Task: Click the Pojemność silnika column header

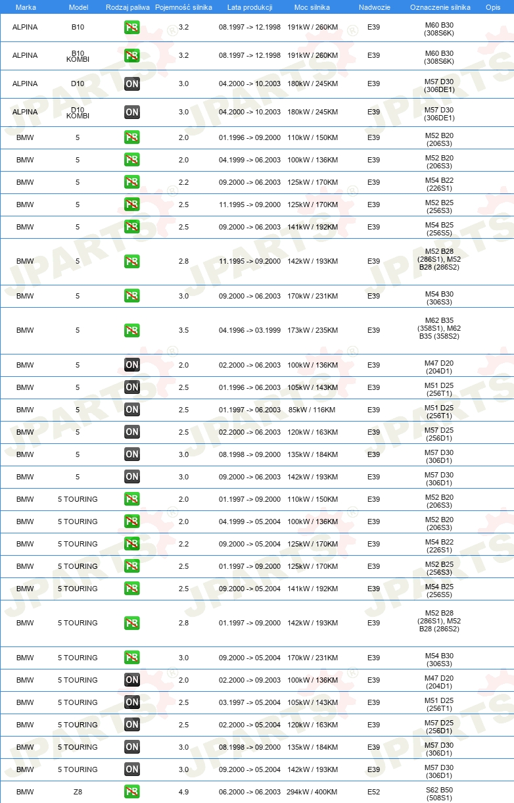Action: click(x=183, y=7)
